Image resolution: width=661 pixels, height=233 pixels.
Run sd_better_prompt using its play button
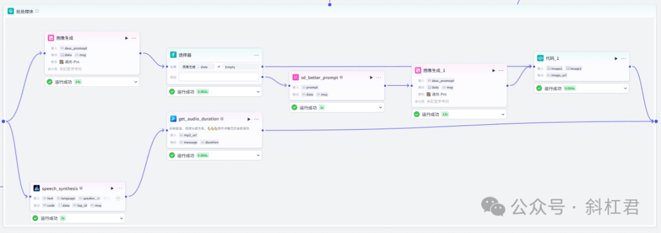click(x=372, y=78)
